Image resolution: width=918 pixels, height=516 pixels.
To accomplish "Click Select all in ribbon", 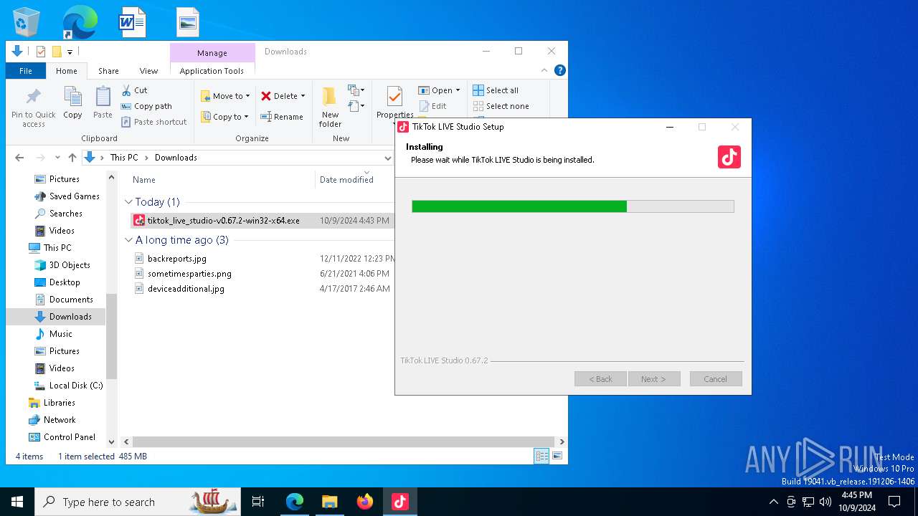I will pyautogui.click(x=496, y=90).
